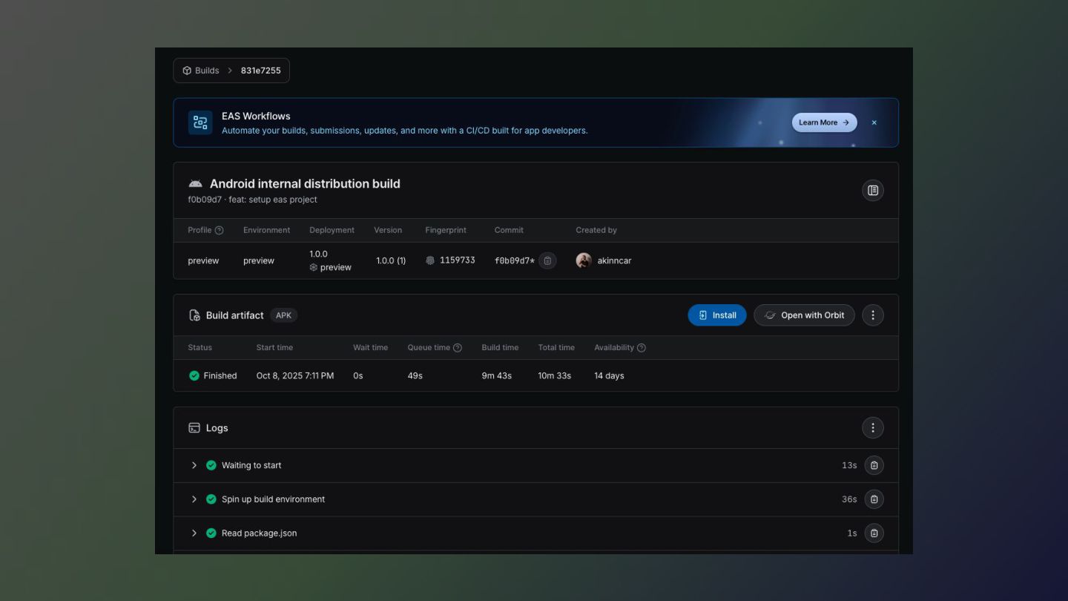Screen dimensions: 1068x601
Task: Expand the Waiting to start log
Action: click(194, 466)
